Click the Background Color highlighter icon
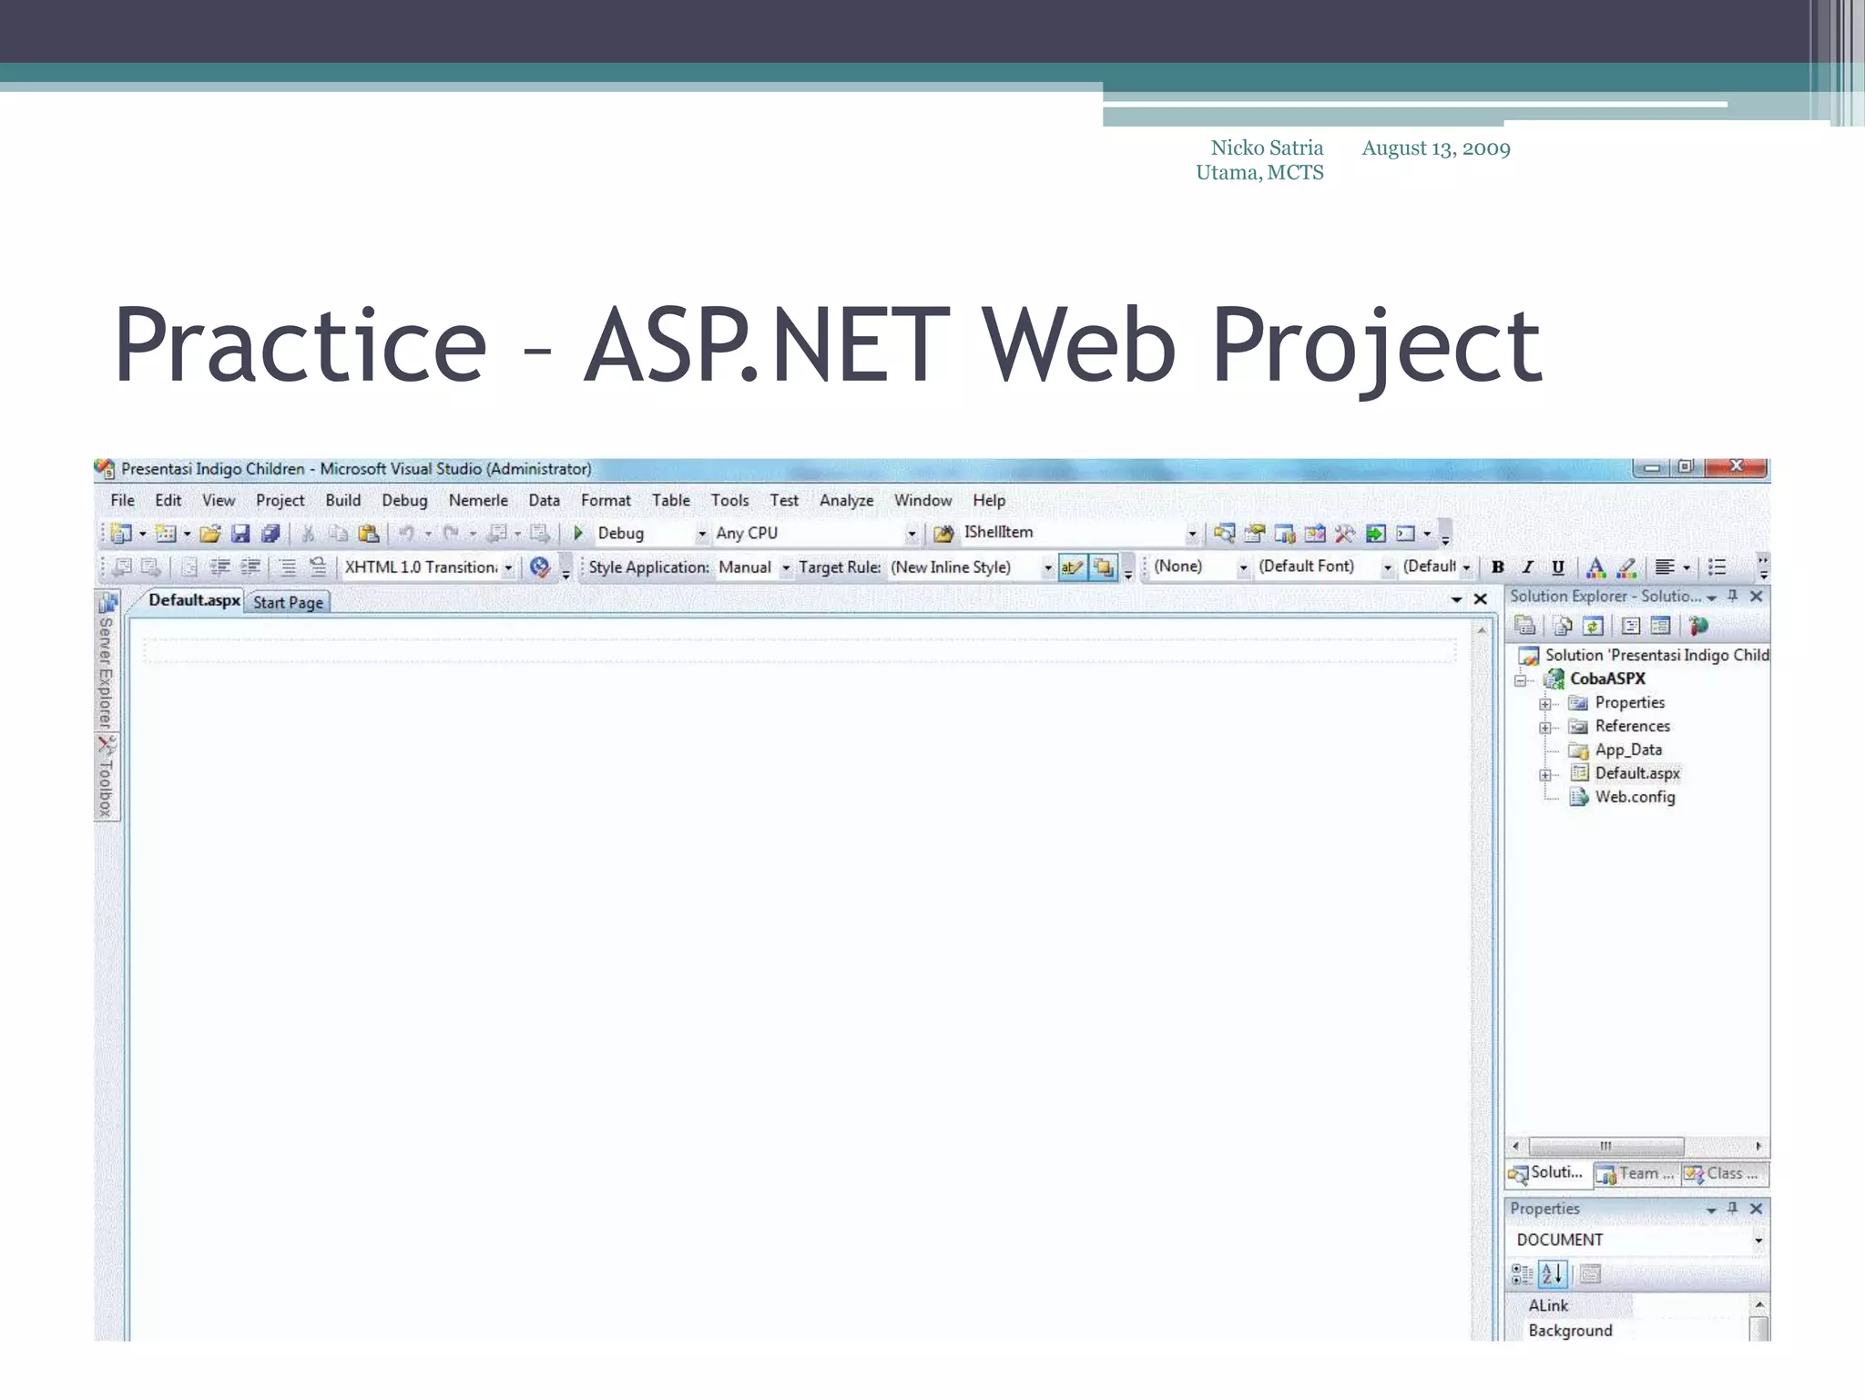Image resolution: width=1865 pixels, height=1399 pixels. click(1626, 567)
